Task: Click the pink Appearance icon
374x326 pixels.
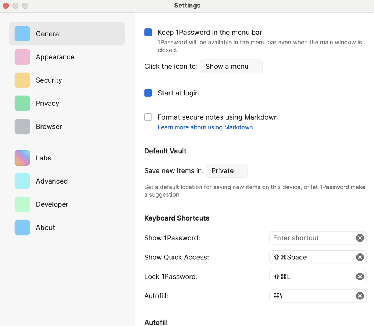Action: click(22, 57)
